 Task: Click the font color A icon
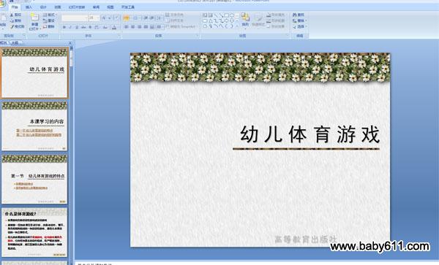(114, 27)
